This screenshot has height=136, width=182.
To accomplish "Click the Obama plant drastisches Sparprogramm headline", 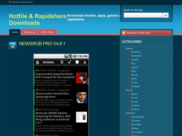I will pyautogui.click(x=52, y=95).
